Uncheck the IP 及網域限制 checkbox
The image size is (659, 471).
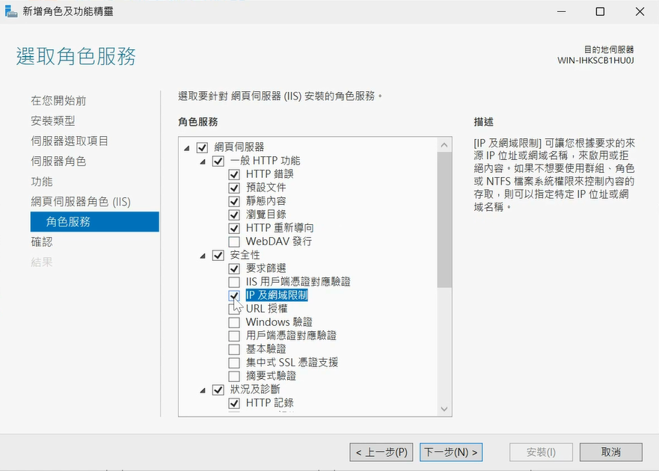click(234, 295)
